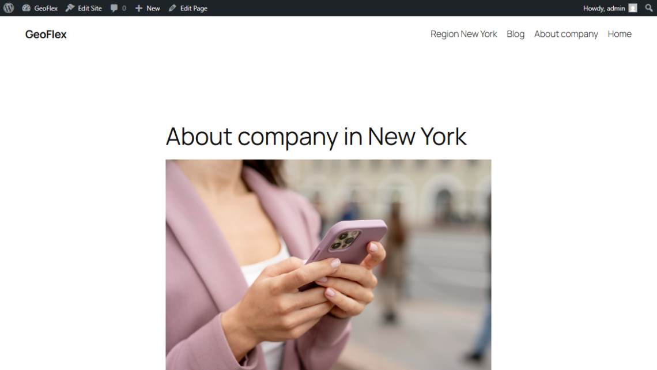657x370 pixels.
Task: Click the About company in New York heading
Action: click(x=316, y=136)
